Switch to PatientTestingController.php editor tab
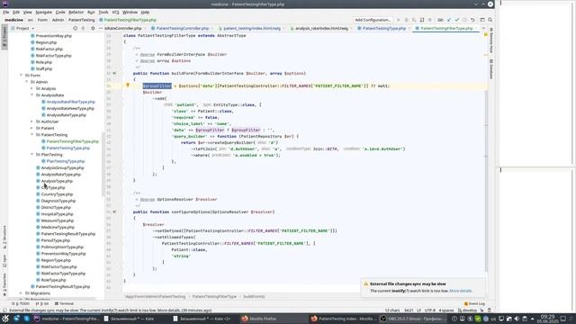Image resolution: width=576 pixels, height=324 pixels. point(180,28)
